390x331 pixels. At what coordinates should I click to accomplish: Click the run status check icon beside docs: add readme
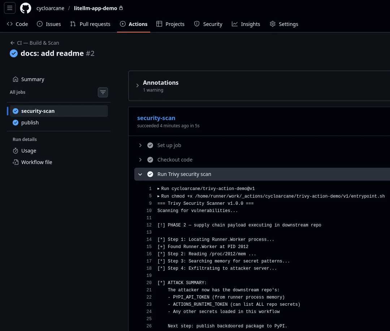(x=14, y=53)
